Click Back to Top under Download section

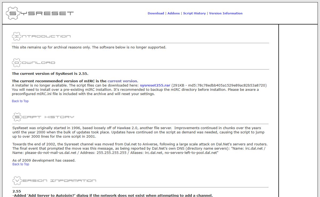(x=20, y=101)
